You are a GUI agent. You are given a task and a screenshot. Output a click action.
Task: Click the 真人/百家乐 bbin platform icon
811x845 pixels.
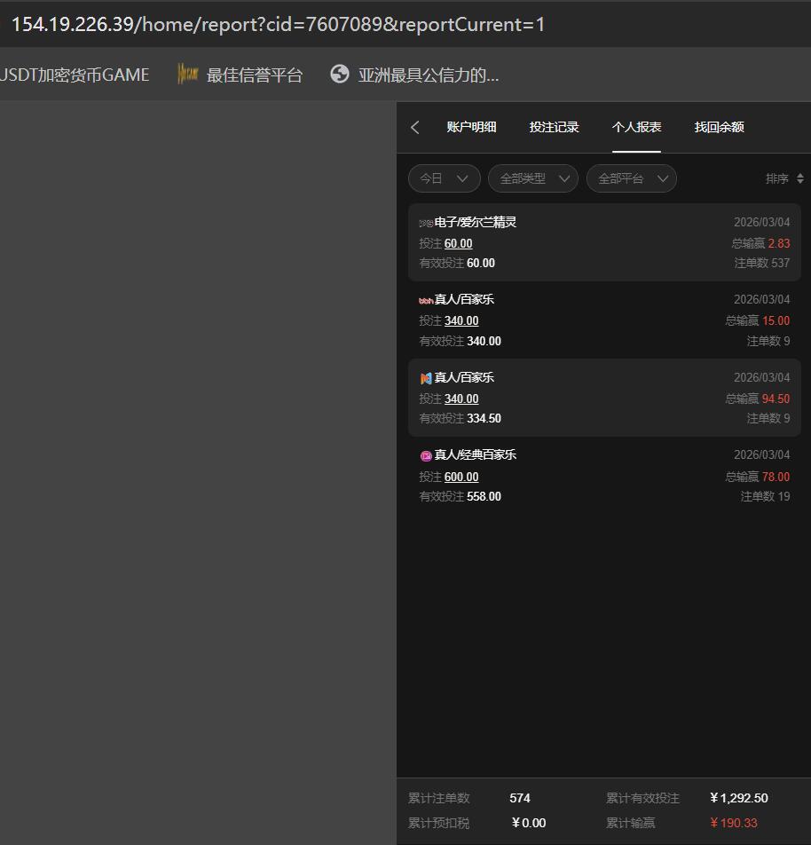424,299
